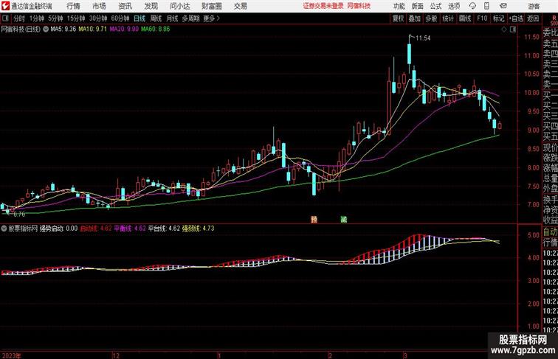Screen dimensions: 558x359
Task: Click the 10.00 price axis label
Action: tap(531, 93)
